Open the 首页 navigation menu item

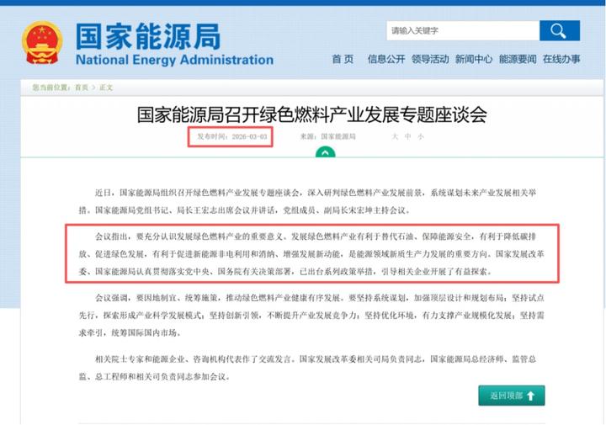pyautogui.click(x=343, y=59)
